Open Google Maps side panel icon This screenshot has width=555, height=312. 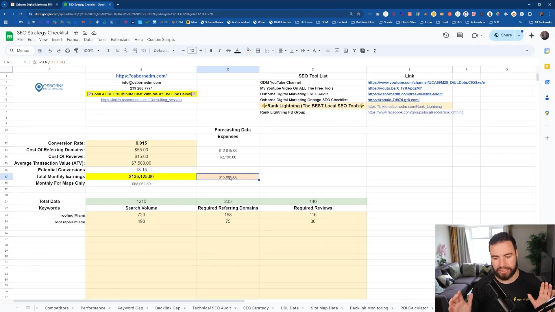pyautogui.click(x=547, y=113)
